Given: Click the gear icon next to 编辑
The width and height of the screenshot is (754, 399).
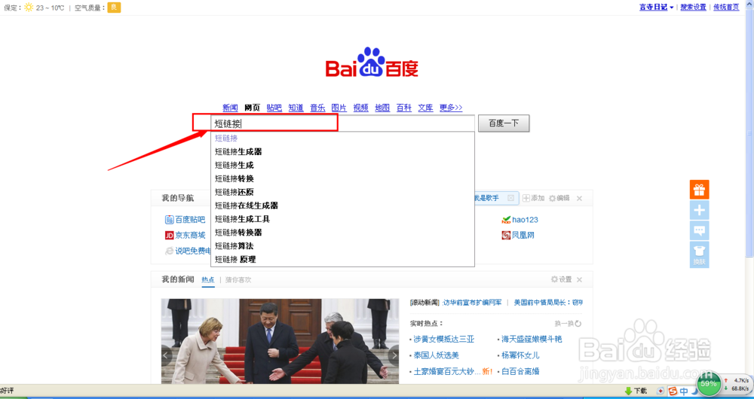Looking at the screenshot, I should point(552,198).
